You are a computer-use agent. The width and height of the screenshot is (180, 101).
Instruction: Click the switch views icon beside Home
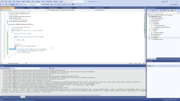[x=154, y=10]
